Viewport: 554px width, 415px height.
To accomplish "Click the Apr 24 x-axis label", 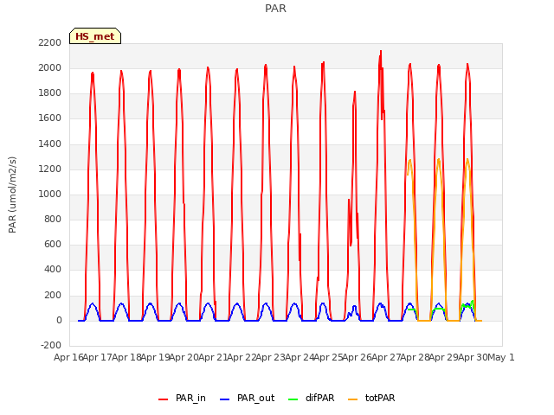I will pos(300,357).
